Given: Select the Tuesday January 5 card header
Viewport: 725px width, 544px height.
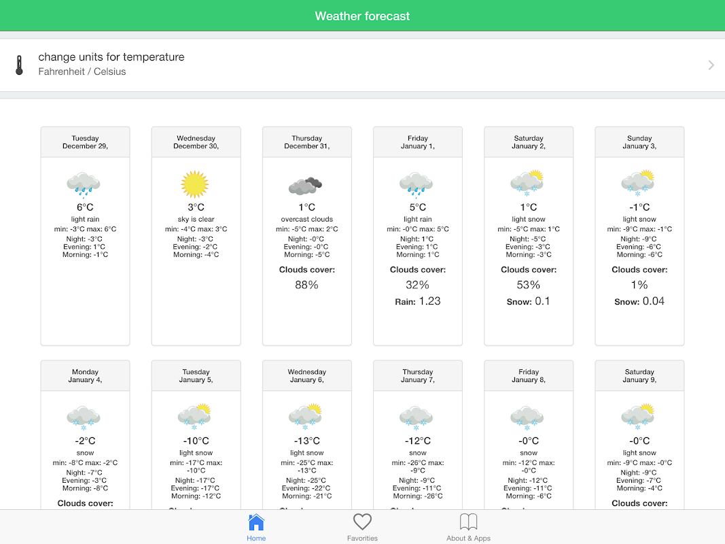Looking at the screenshot, I should coord(196,375).
